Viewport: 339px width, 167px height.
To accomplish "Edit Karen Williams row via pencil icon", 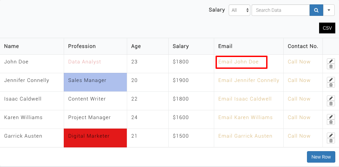I will coord(331,117).
